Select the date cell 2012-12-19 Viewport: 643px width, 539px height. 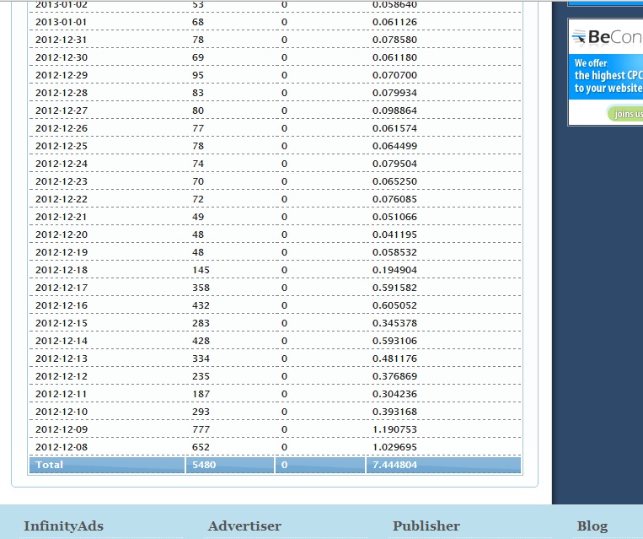[62, 252]
